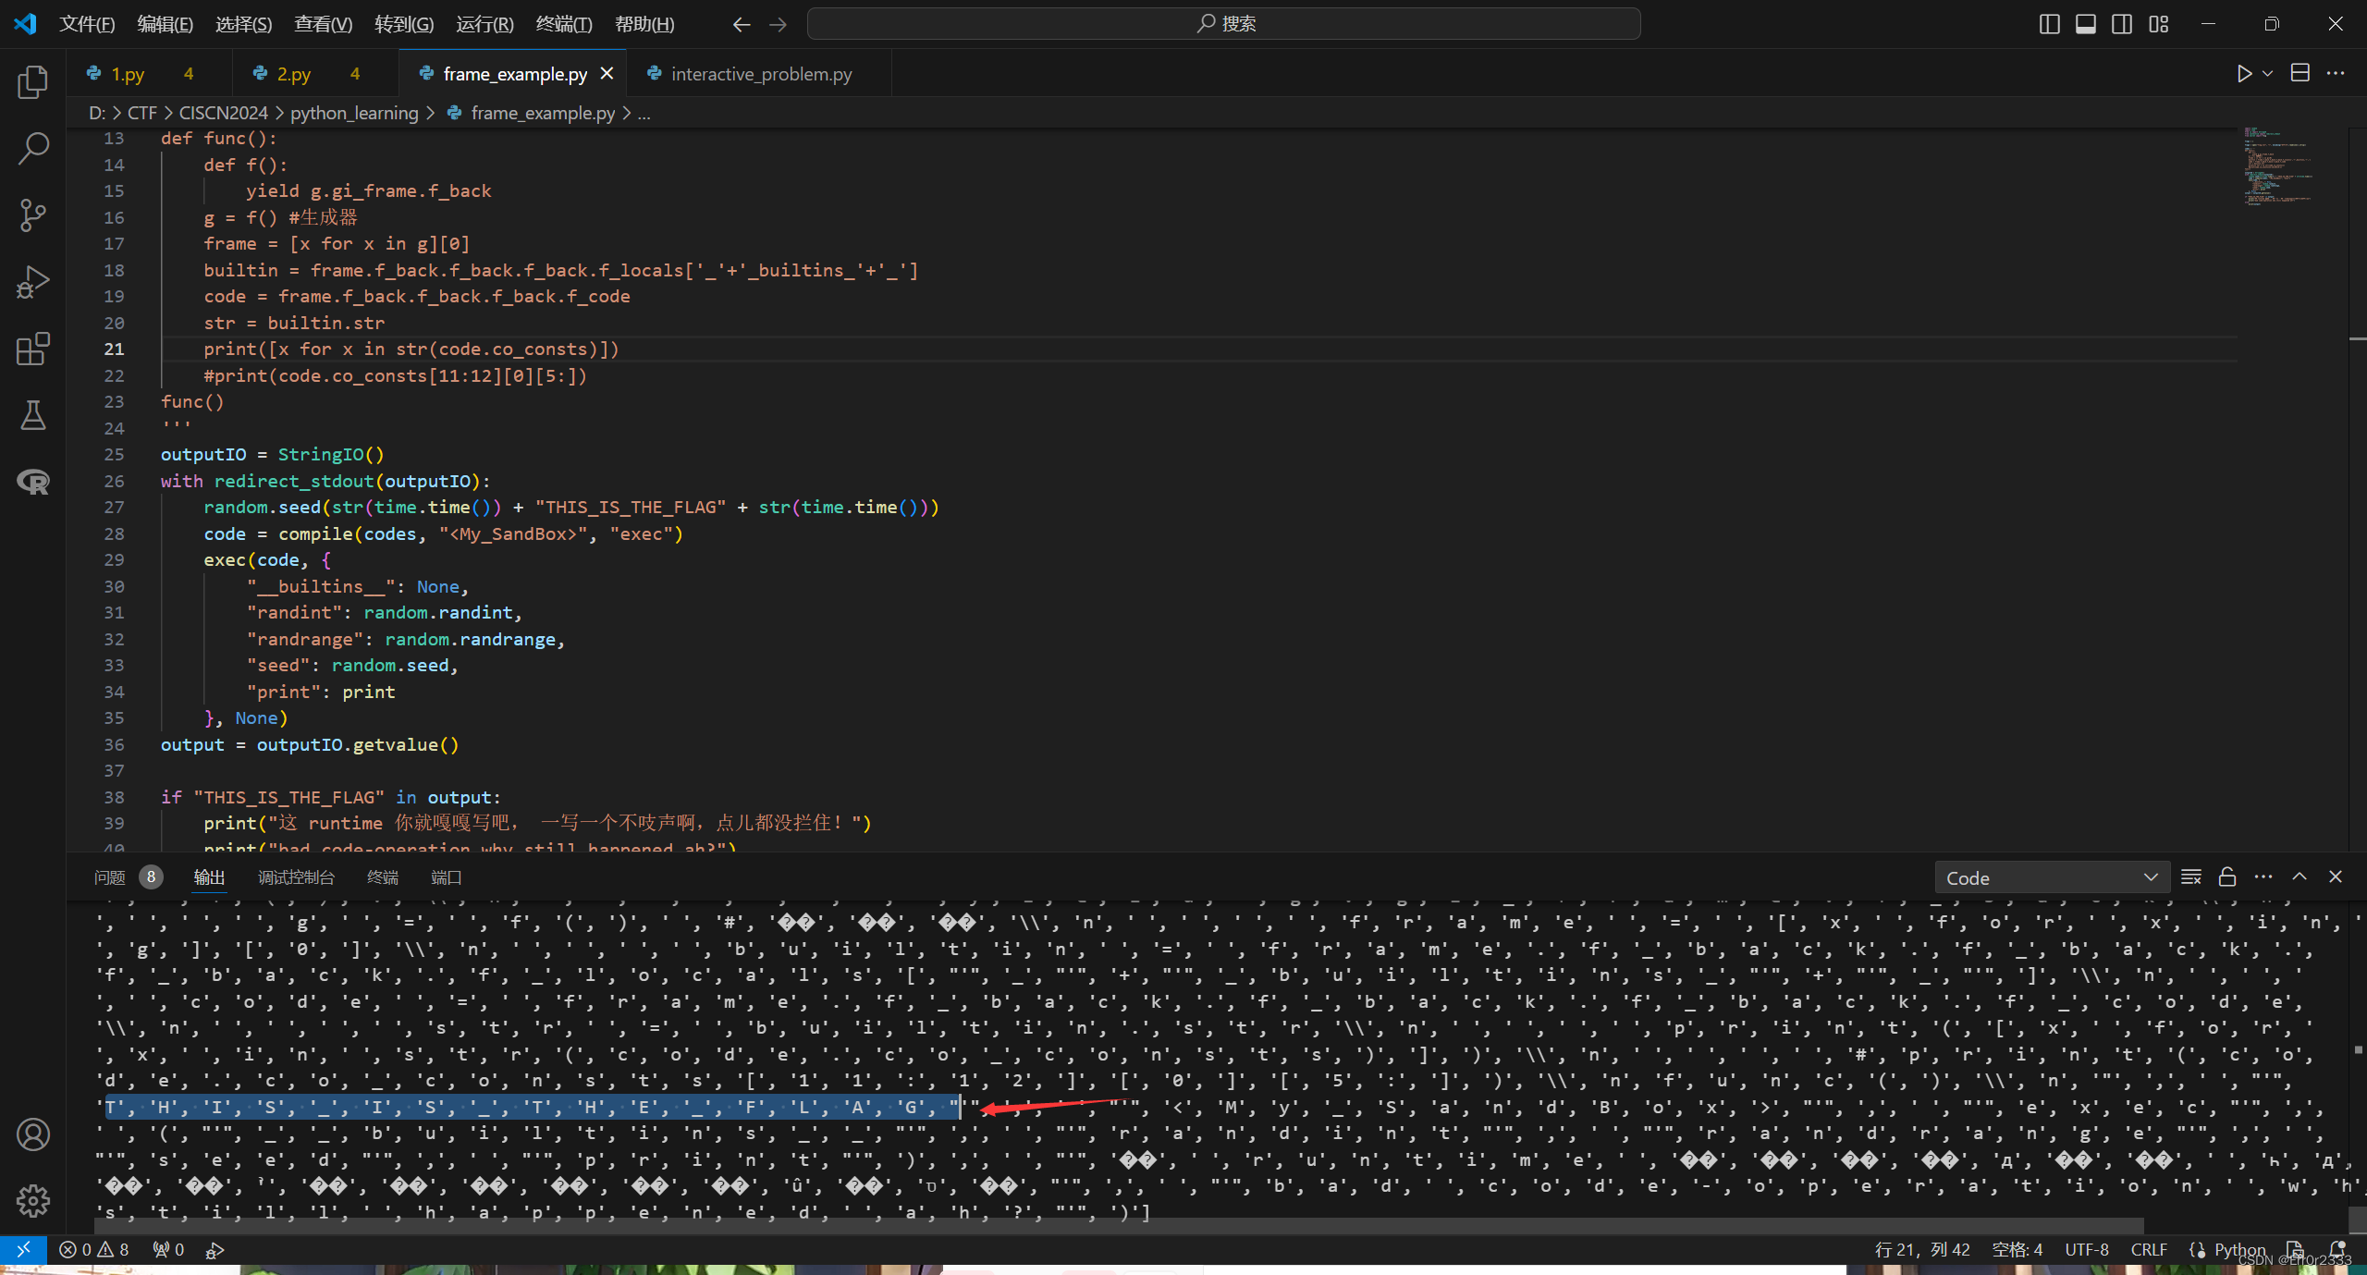This screenshot has height=1275, width=2367.
Task: Open the Search view in the activity bar
Action: point(33,149)
